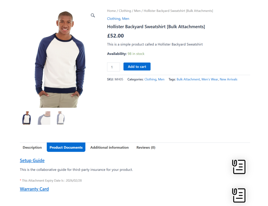Open the Setup Guide link
This screenshot has width=268, height=206.
[x=32, y=160]
